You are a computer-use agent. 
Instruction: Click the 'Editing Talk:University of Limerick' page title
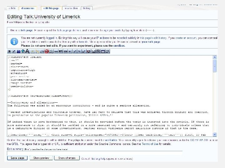[x=44, y=17]
